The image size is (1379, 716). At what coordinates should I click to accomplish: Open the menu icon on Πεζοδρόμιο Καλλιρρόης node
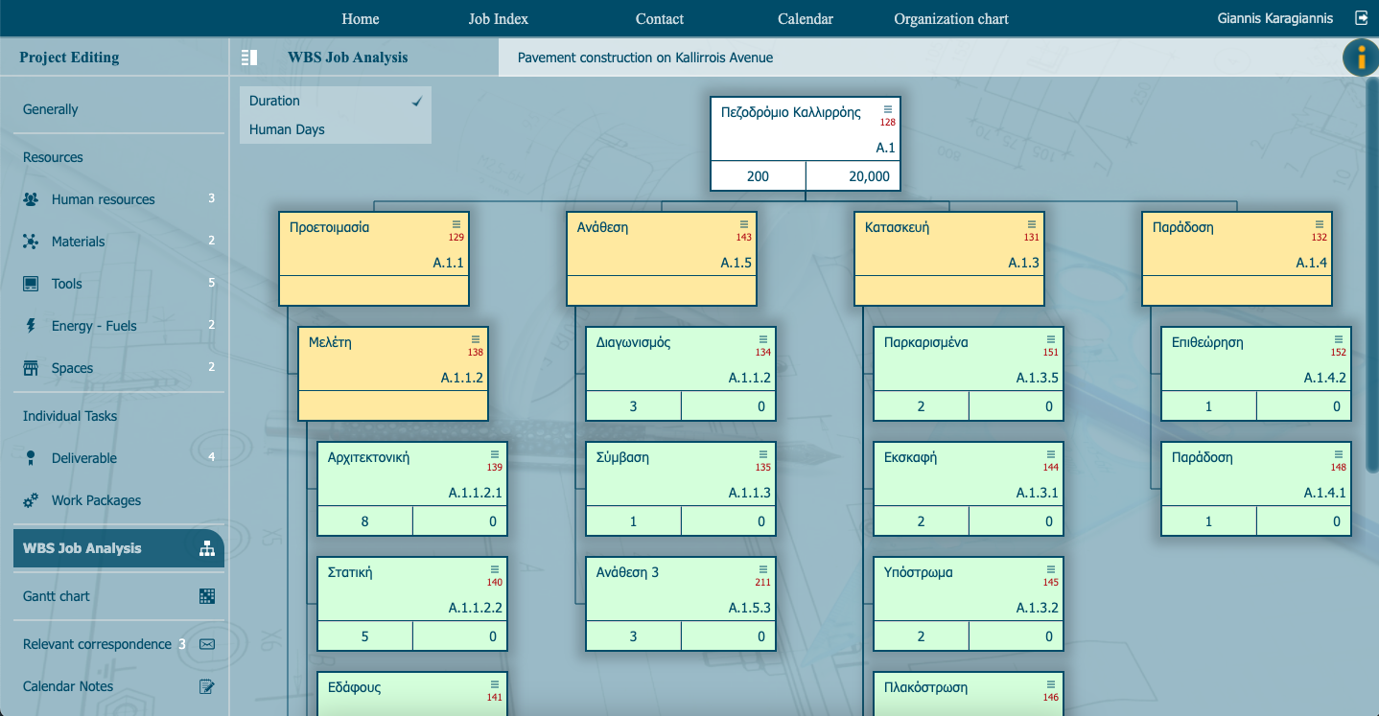[888, 109]
